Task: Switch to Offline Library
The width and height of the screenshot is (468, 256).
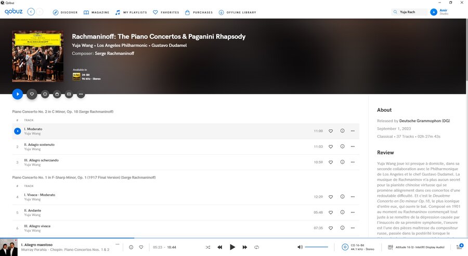Action: click(x=237, y=12)
